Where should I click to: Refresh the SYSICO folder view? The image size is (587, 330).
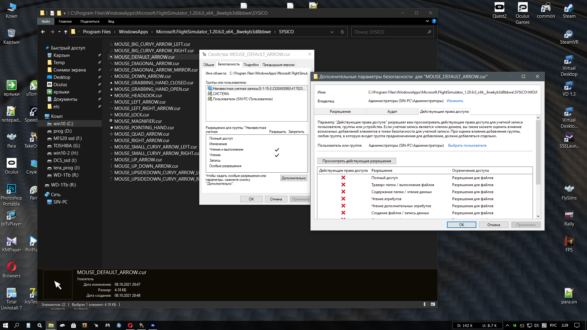(342, 32)
